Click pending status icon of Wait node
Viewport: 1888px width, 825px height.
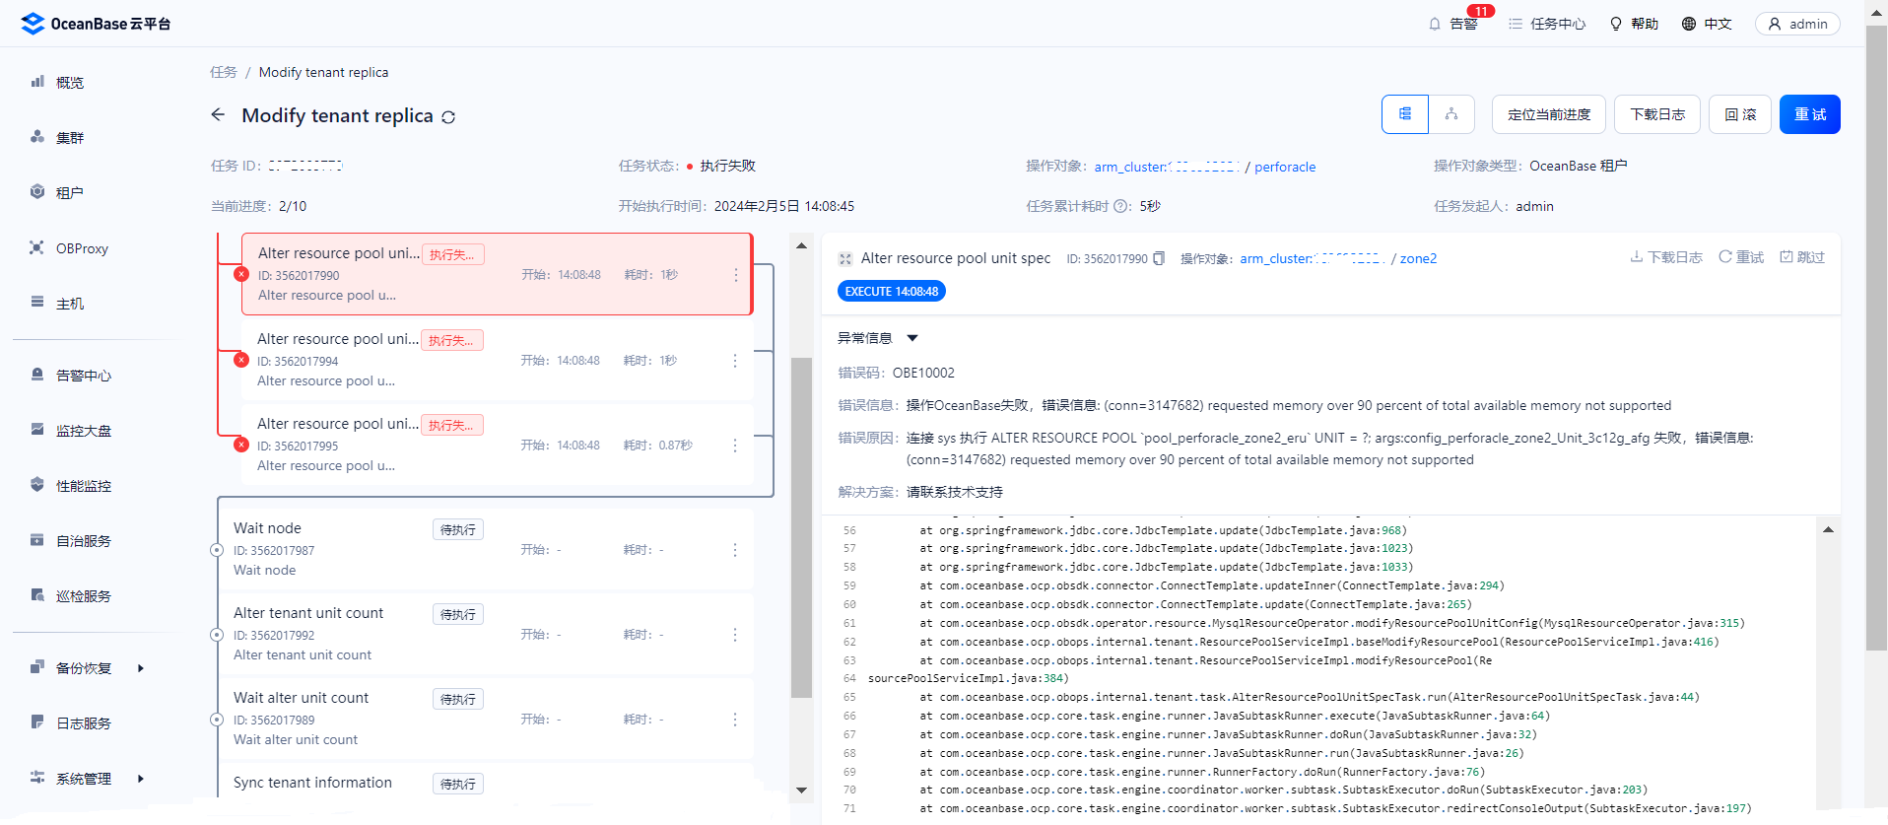(217, 550)
